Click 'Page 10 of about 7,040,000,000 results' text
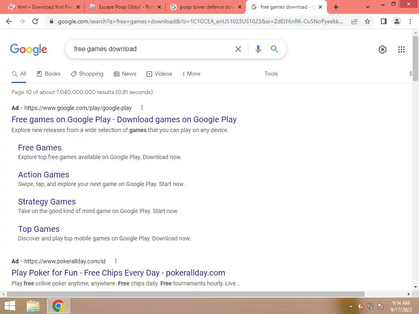 coord(63,92)
